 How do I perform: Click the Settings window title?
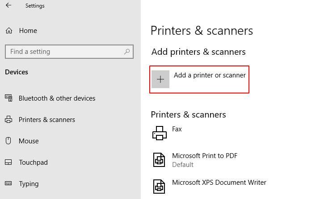tap(35, 6)
